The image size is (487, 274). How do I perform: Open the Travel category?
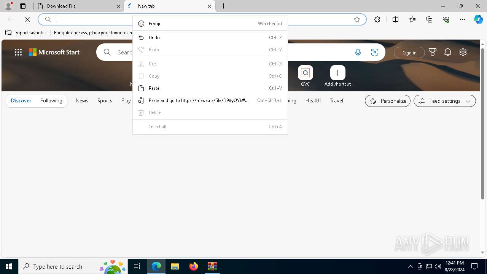coord(336,100)
